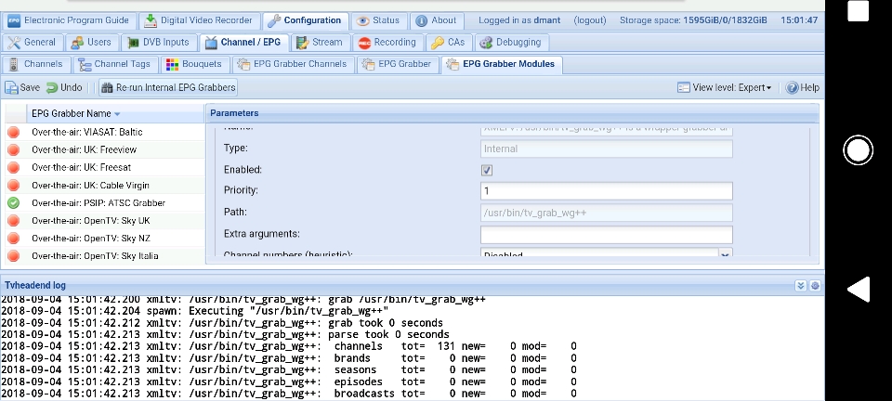The width and height of the screenshot is (892, 401).
Task: Select the PSIP: ATSC Grabber row
Action: click(x=105, y=202)
